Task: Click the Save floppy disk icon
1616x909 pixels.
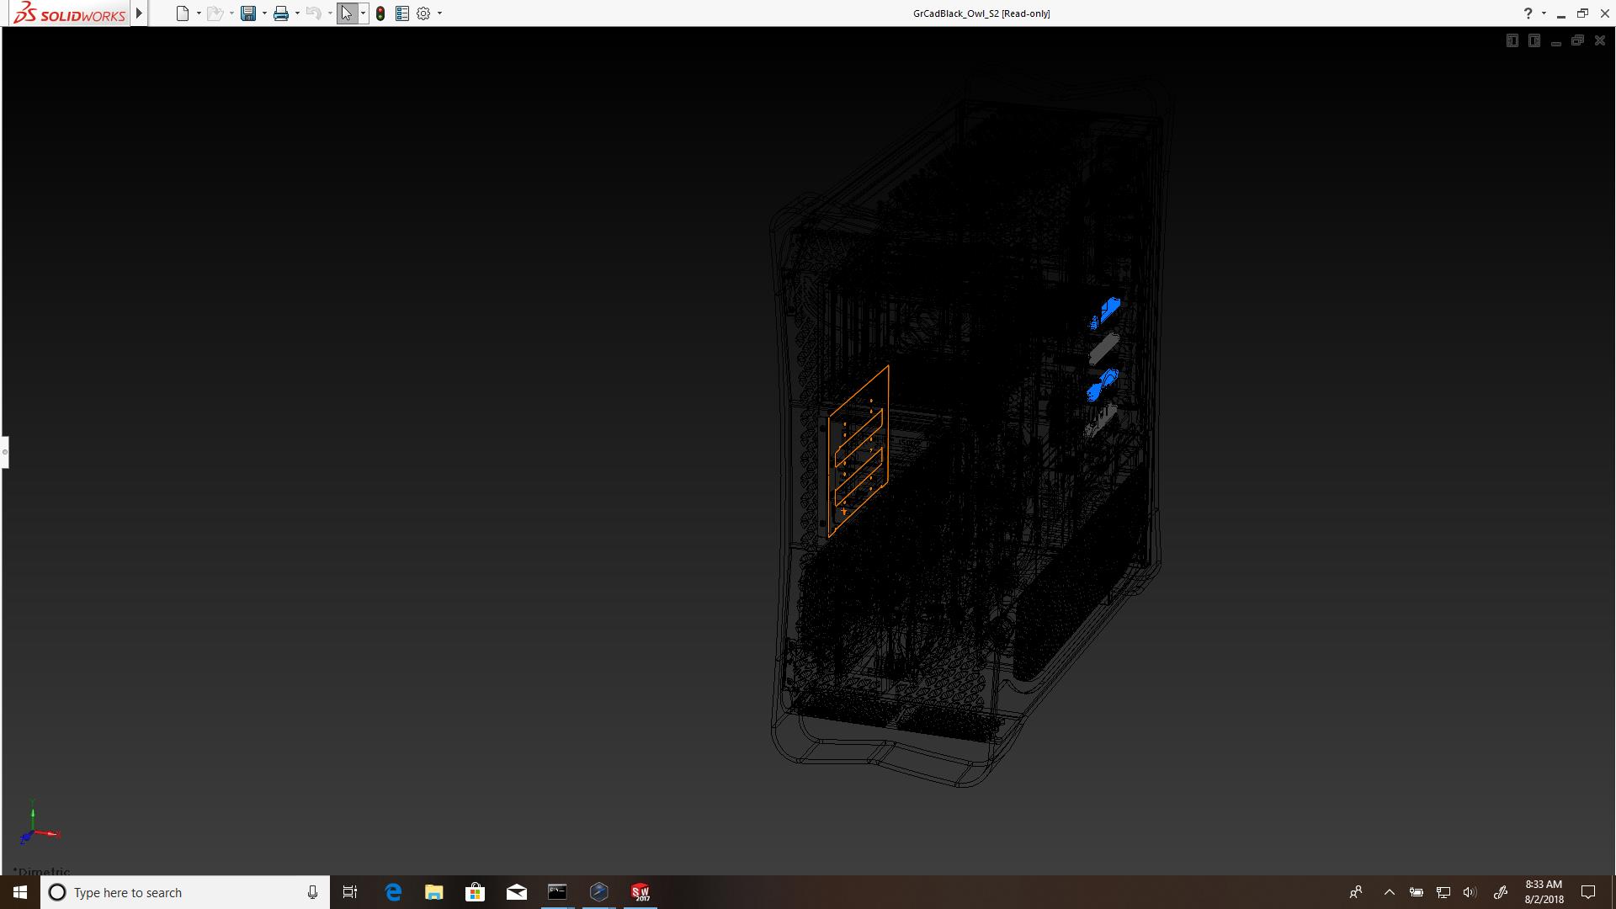Action: coord(248,13)
